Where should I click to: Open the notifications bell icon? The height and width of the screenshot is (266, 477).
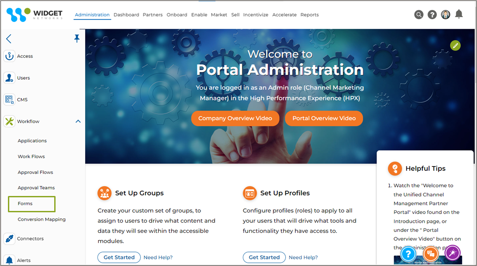click(459, 14)
